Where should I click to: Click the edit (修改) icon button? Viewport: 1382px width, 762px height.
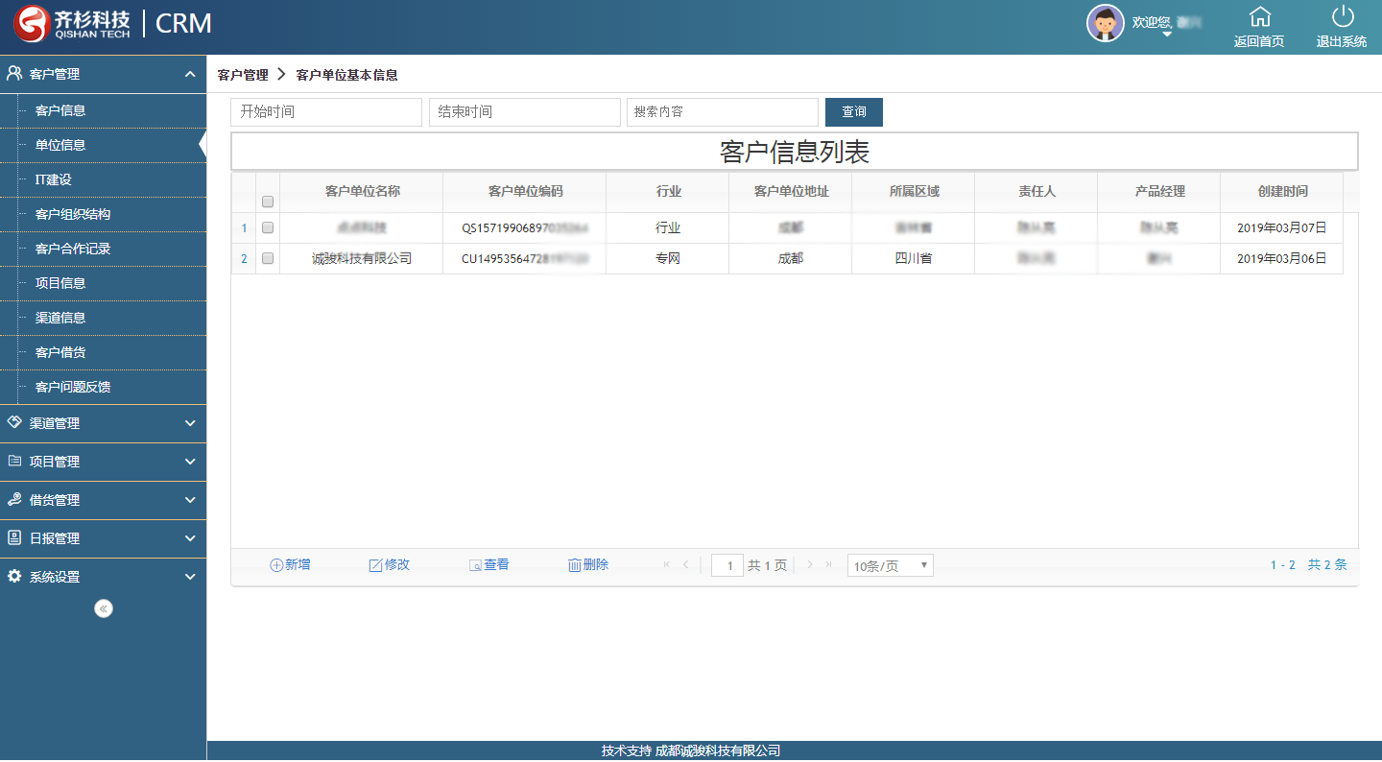[x=375, y=565]
